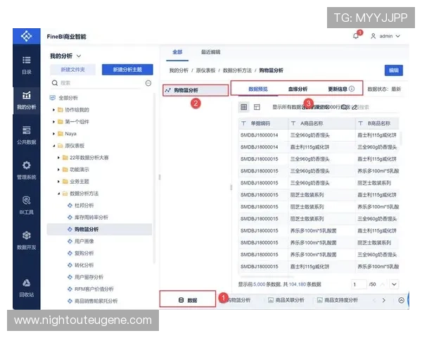Open the 商品关联分析 bottom tab
422x338 pixels.
point(286,300)
